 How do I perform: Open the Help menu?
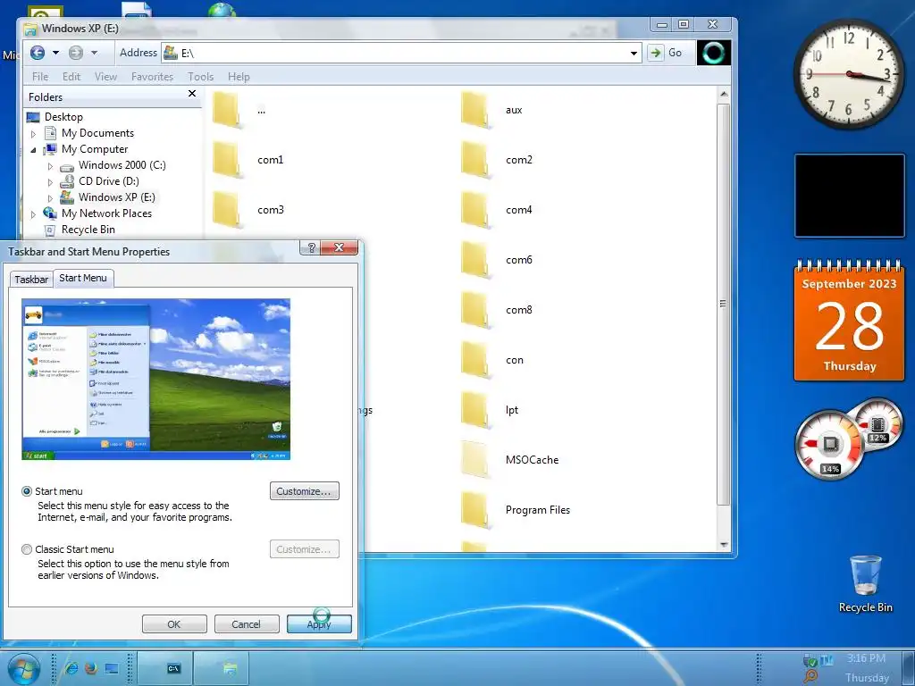(239, 77)
